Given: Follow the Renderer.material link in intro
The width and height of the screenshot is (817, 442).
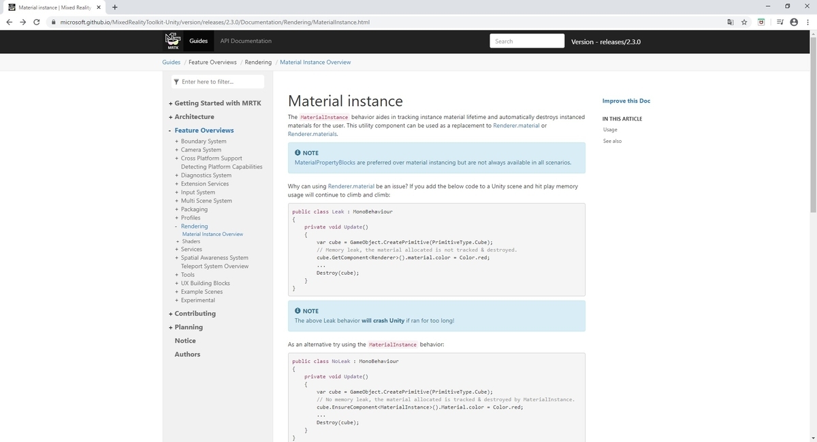Looking at the screenshot, I should coord(516,126).
